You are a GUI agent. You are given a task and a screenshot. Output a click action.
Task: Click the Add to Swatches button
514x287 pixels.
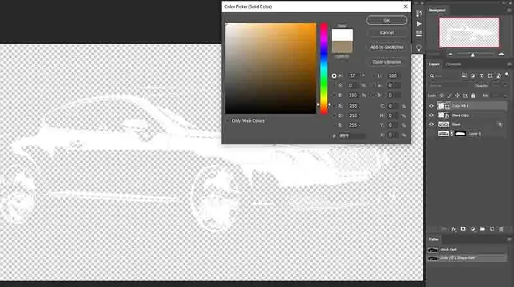coord(387,47)
